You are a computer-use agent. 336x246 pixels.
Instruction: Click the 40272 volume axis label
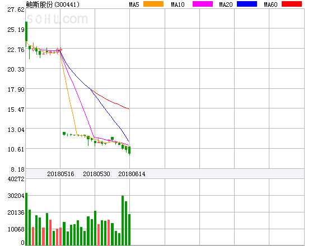click(16, 179)
